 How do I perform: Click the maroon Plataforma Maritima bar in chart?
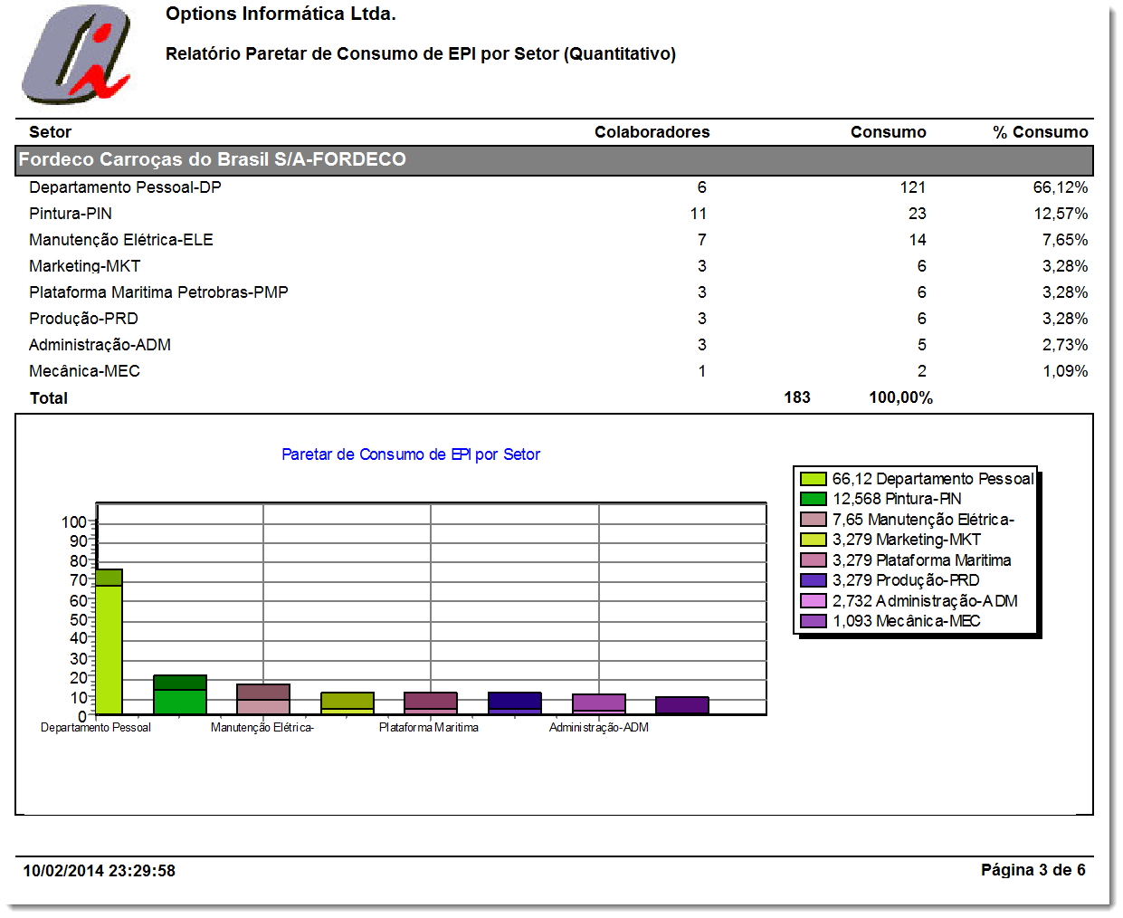point(431,703)
